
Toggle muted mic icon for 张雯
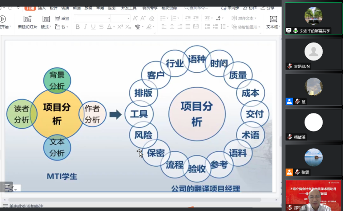pyautogui.click(x=297, y=172)
